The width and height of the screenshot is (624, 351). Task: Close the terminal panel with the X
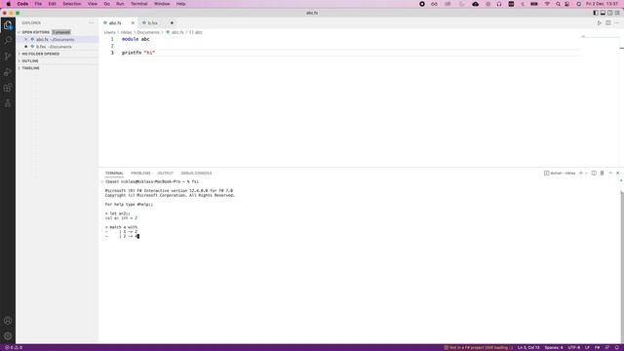pos(617,174)
